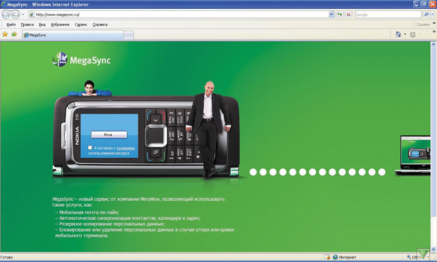Open the Home button dropdown arrow
The image size is (437, 262).
pos(405,35)
